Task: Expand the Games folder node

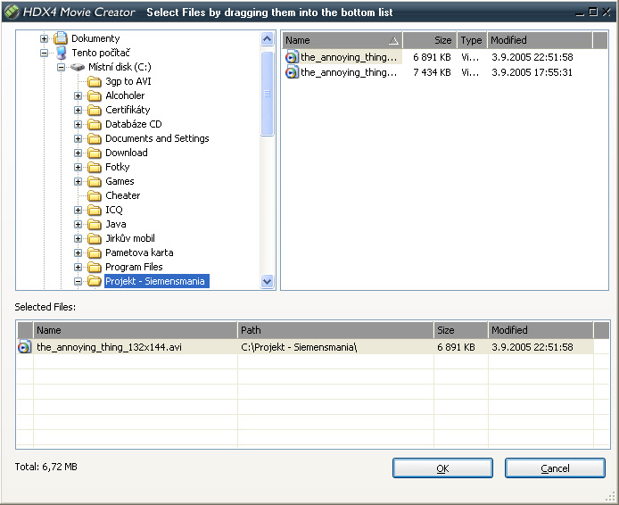Action: tap(78, 182)
